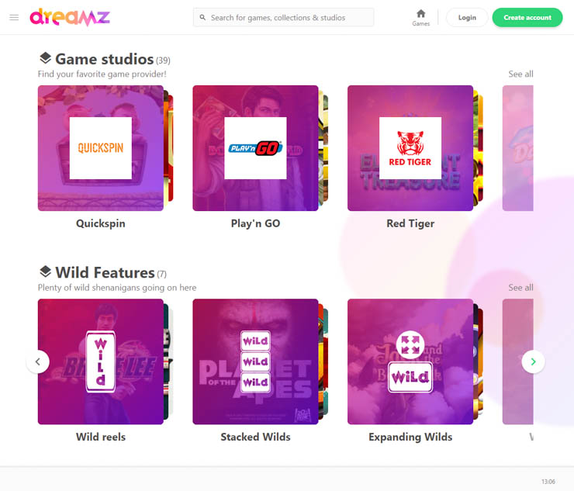Open the Wild reels collection thumbnail
574x491 pixels.
coord(101,361)
